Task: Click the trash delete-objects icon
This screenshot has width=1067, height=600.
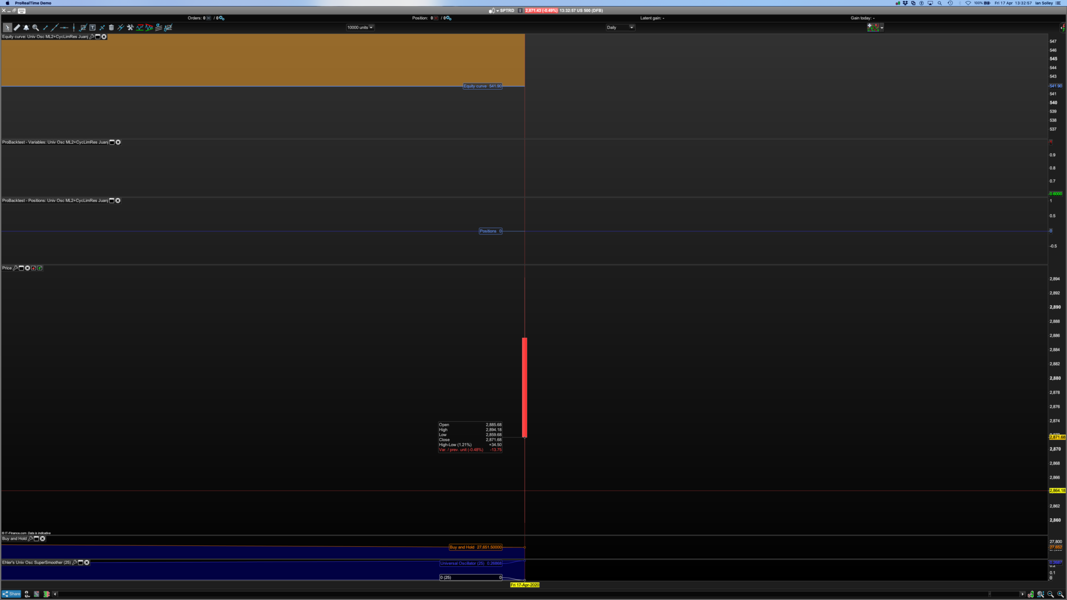Action: point(111,28)
